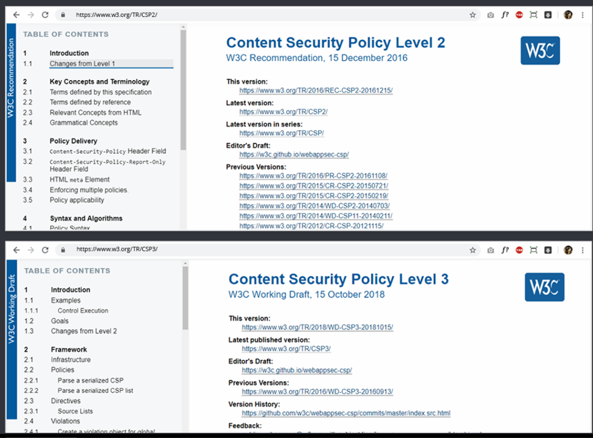This screenshot has width=593, height=438.
Task: Reload the CSP3 page
Action: click(45, 250)
